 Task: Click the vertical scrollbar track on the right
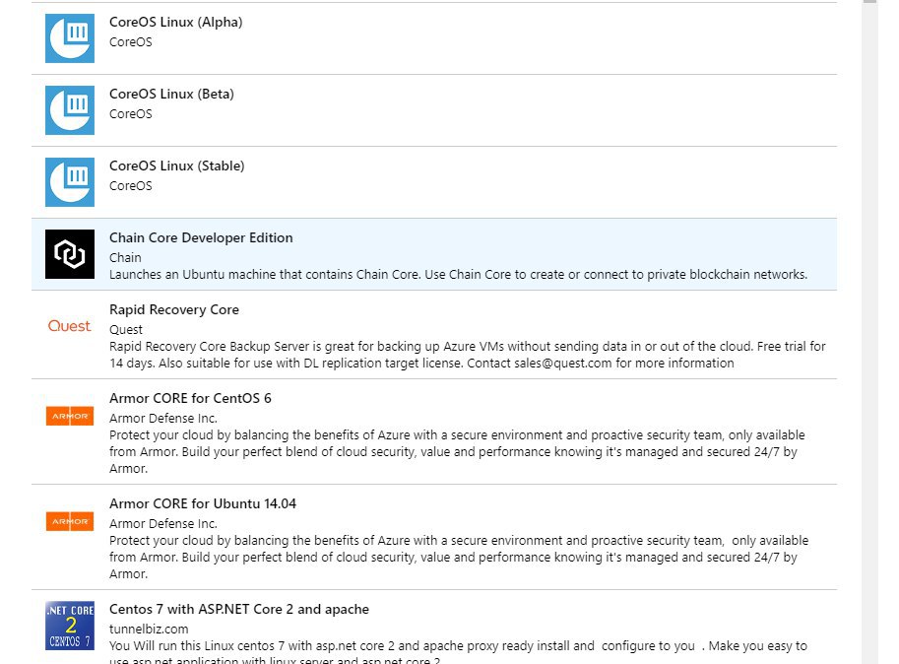869,333
